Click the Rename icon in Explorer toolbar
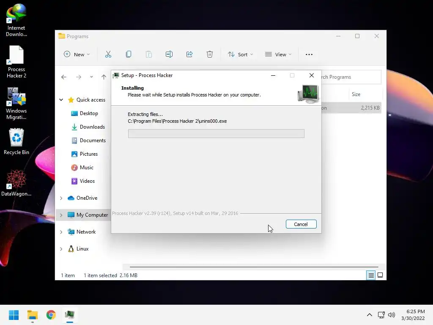433x325 pixels. click(x=169, y=54)
